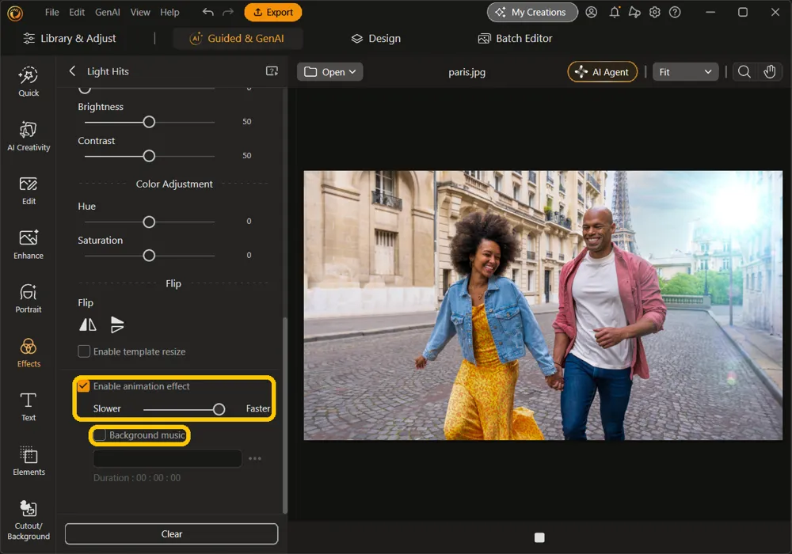
Task: Click the Export button
Action: coord(272,12)
